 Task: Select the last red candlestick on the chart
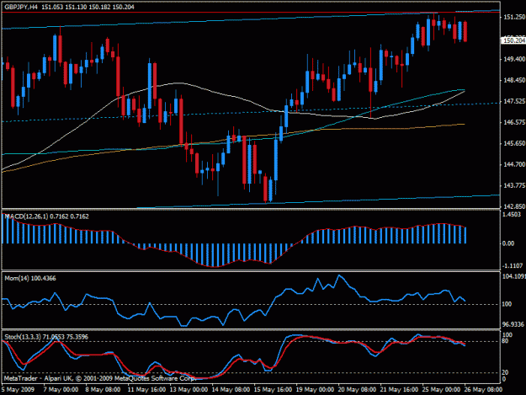click(465, 31)
